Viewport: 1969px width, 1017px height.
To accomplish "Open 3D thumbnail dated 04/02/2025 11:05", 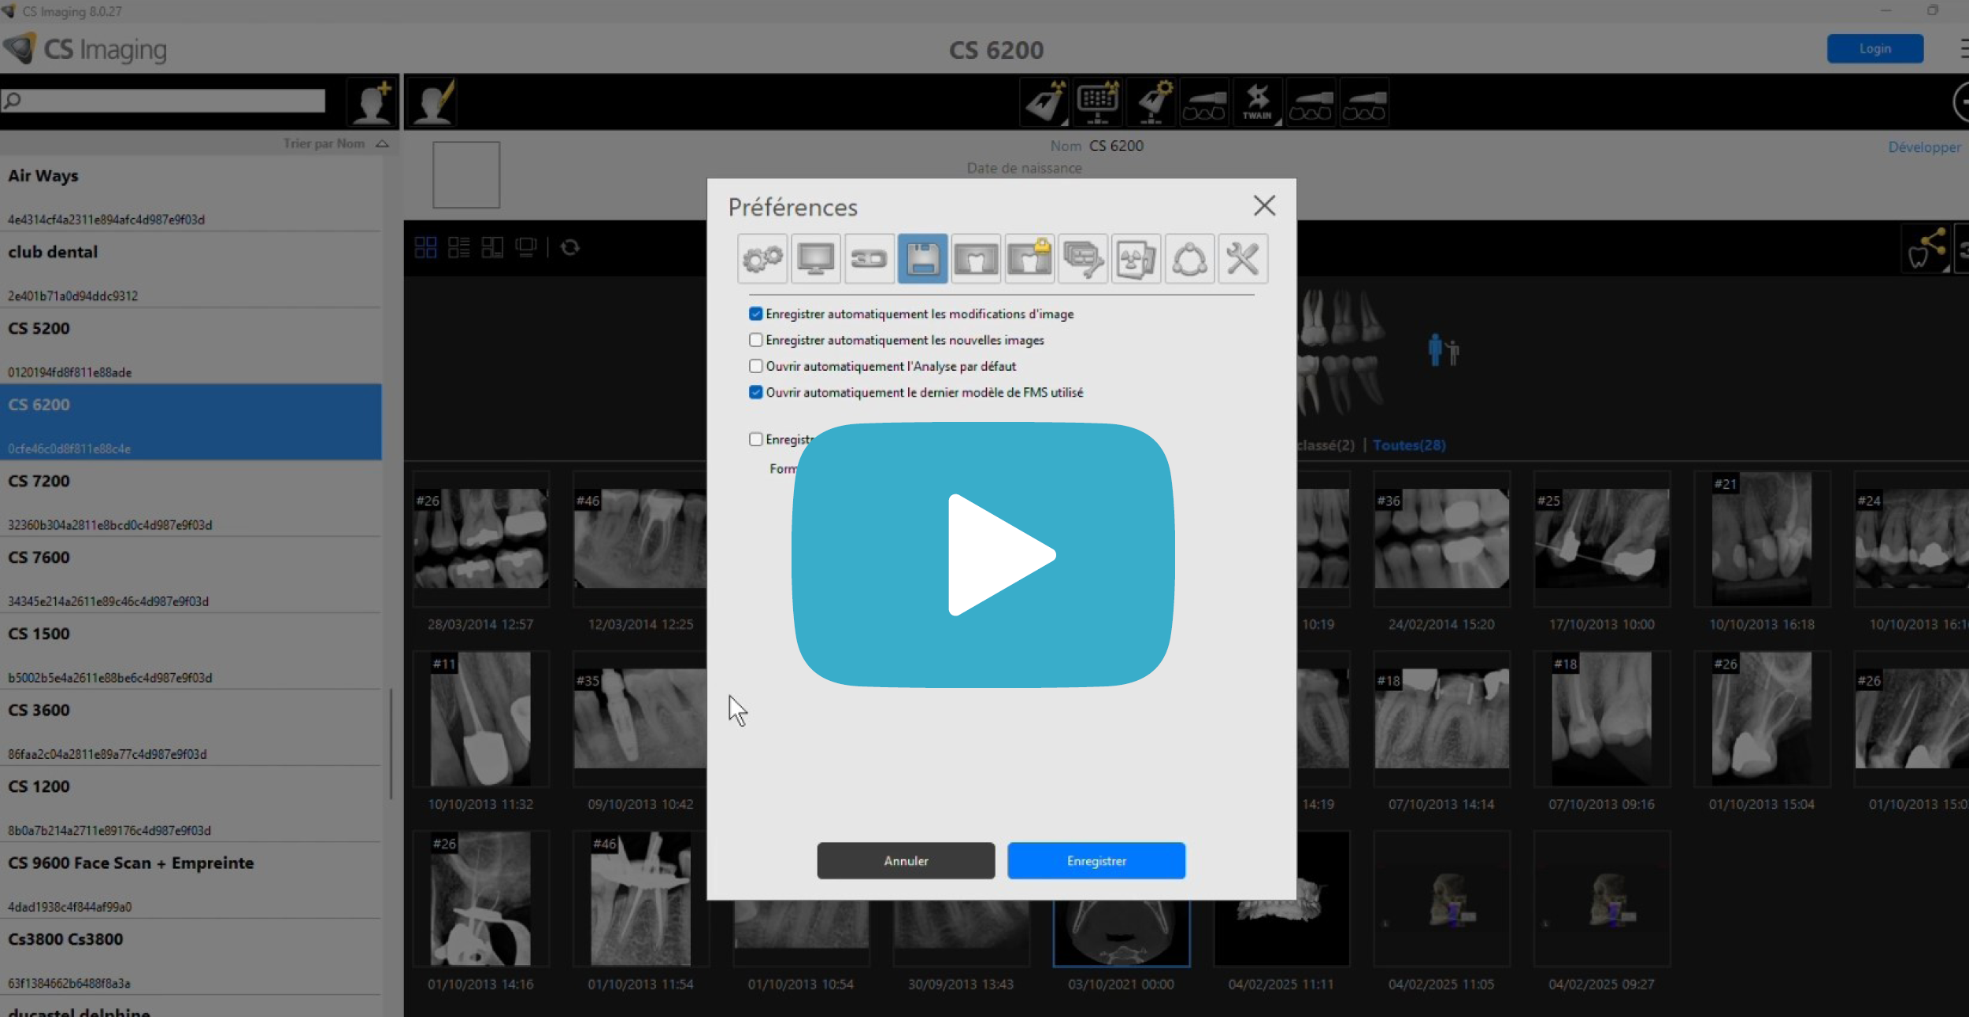I will pyautogui.click(x=1441, y=898).
